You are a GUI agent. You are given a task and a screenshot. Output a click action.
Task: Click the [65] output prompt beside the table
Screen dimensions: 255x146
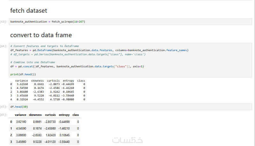pyautogui.click(x=4, y=115)
